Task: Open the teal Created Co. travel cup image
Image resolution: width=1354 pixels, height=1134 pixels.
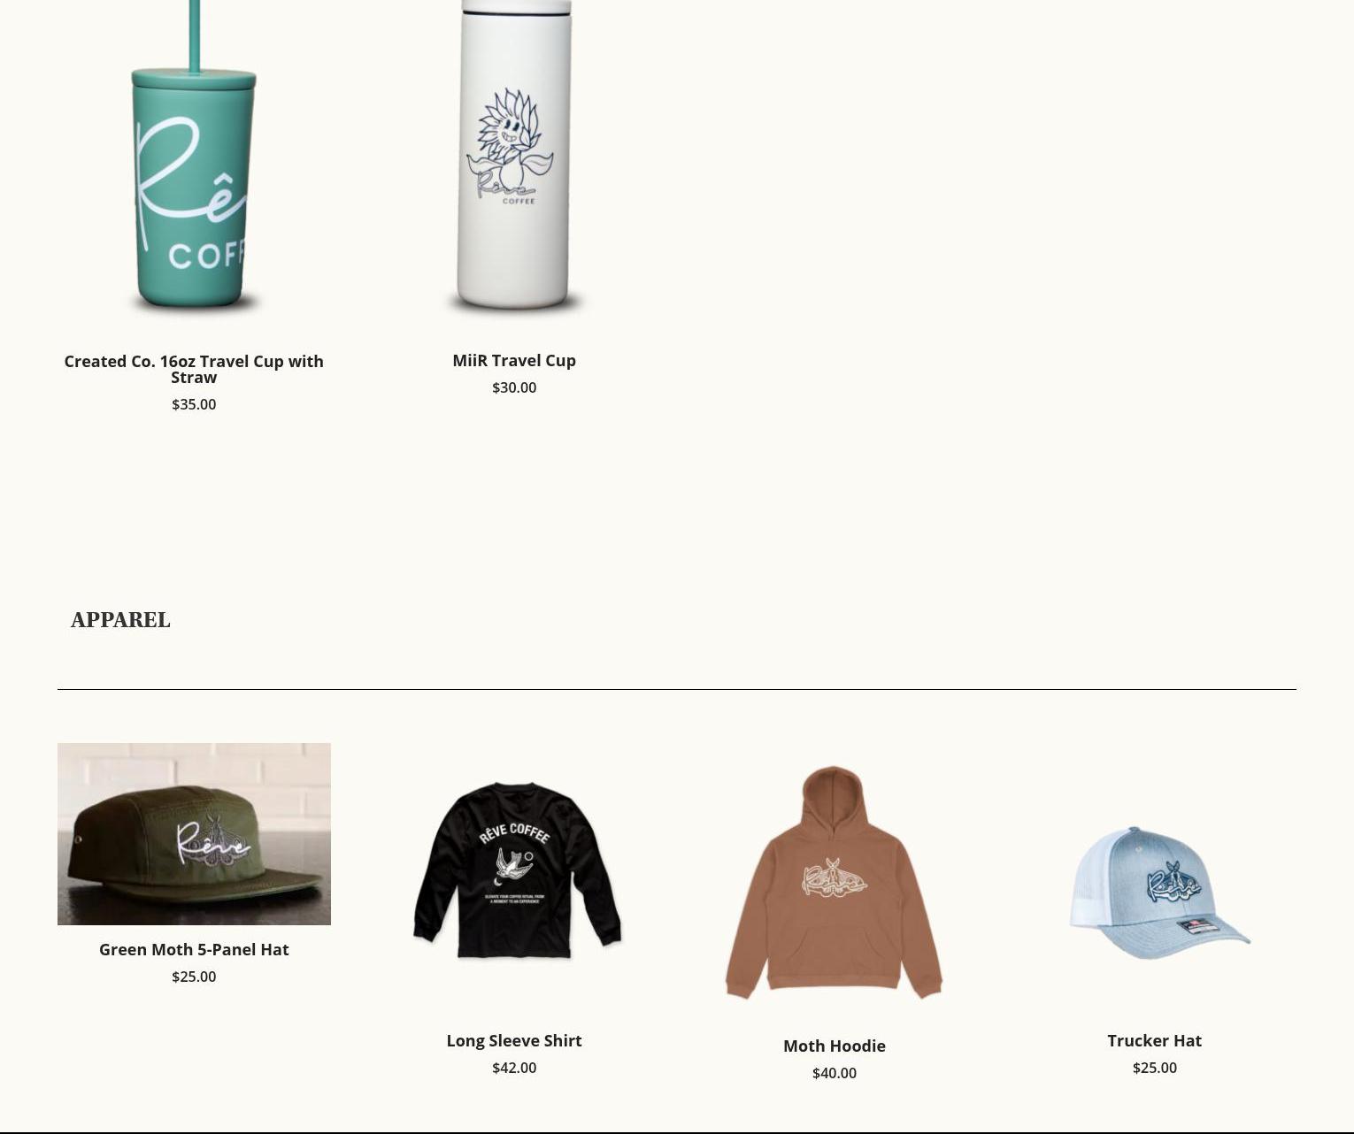Action: pos(194,159)
